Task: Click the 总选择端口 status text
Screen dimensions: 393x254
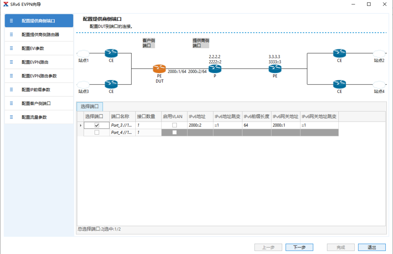Action: point(99,229)
